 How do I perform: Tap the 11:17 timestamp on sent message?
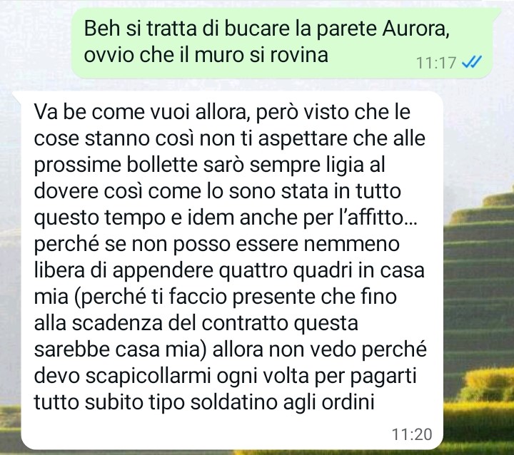[x=436, y=62]
